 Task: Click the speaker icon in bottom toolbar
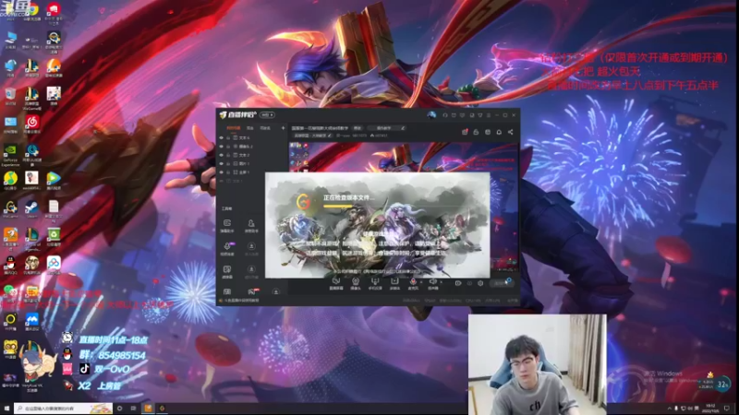[x=432, y=283]
